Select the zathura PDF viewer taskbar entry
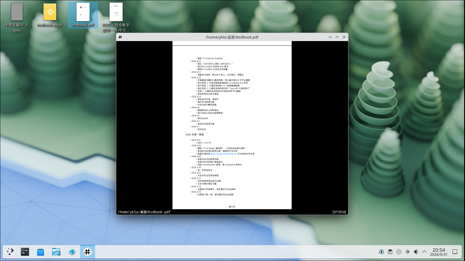The image size is (465, 261). pyautogui.click(x=88, y=252)
